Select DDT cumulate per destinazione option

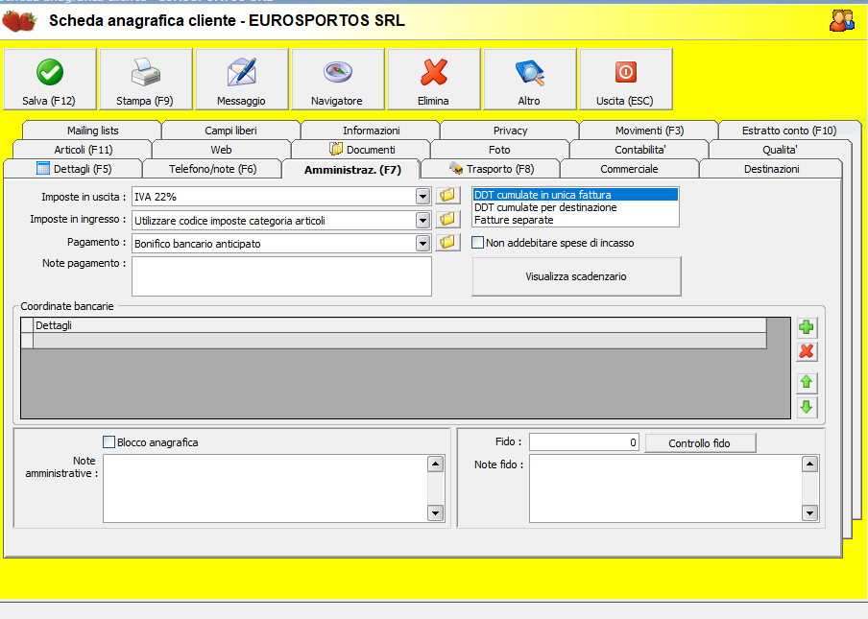click(575, 207)
